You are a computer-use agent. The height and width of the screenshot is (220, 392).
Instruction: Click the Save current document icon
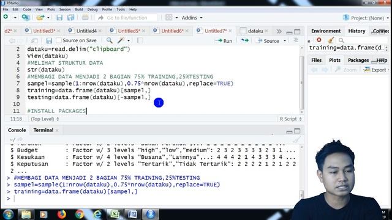59,18
